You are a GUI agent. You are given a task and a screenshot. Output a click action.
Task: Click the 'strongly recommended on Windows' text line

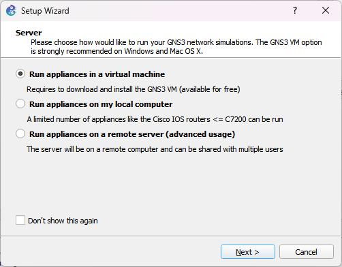[x=116, y=51]
